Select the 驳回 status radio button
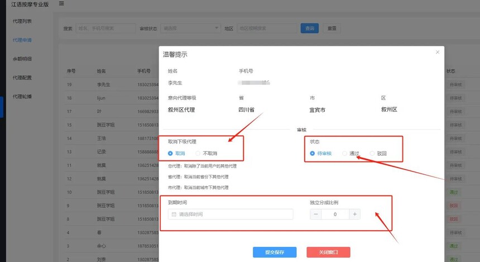Viewport: 480px width, 262px height. 372,154
